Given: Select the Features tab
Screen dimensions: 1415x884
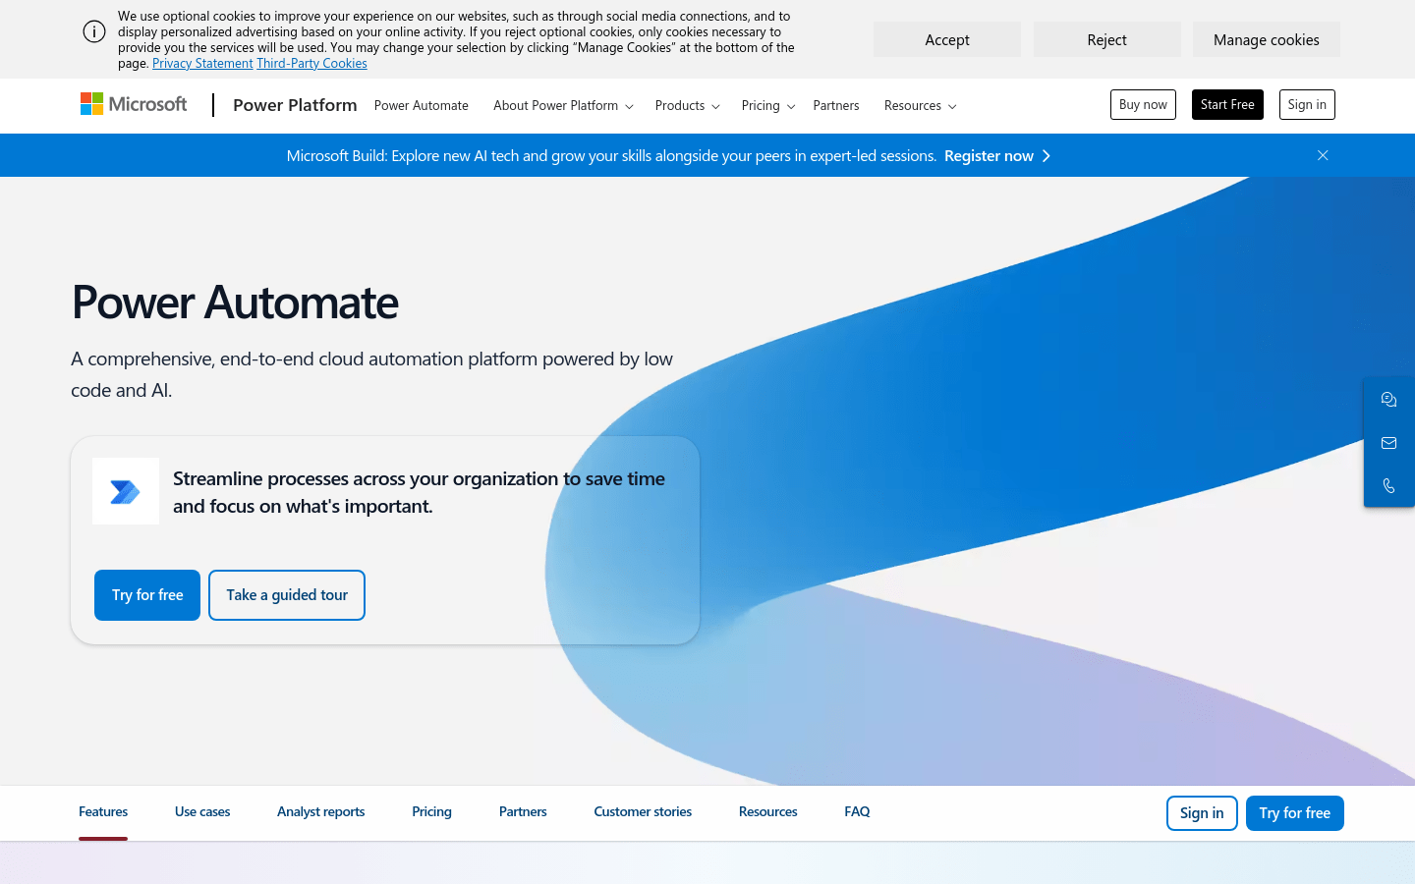Looking at the screenshot, I should point(103,811).
